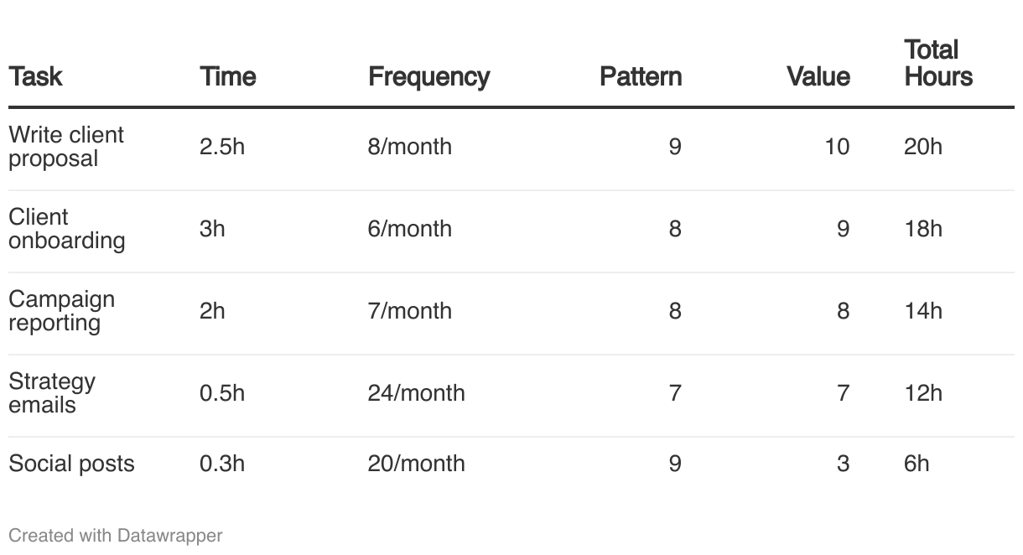The height and width of the screenshot is (555, 1023).
Task: Select the Social posts task cell
Action: (71, 464)
